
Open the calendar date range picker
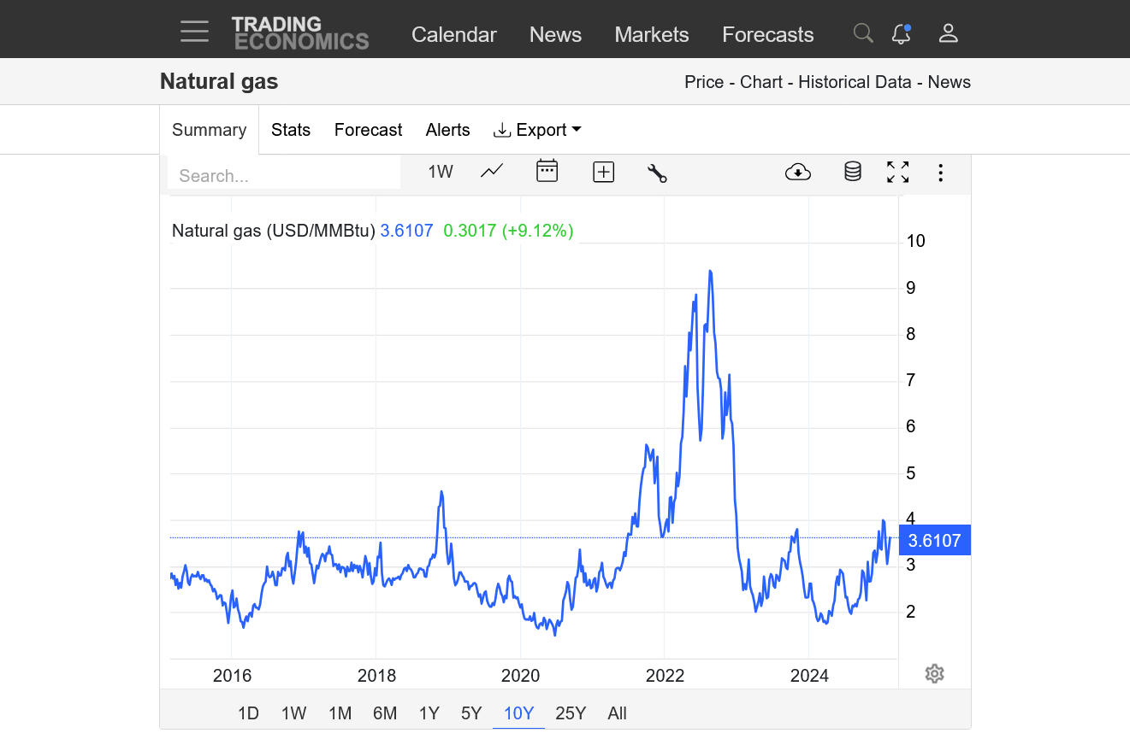(x=547, y=172)
